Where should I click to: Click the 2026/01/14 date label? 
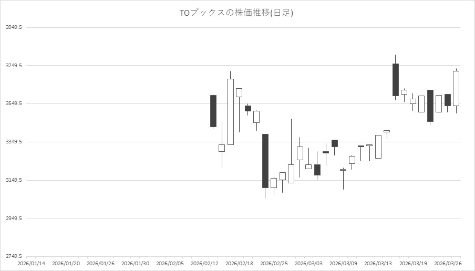[x=32, y=263]
